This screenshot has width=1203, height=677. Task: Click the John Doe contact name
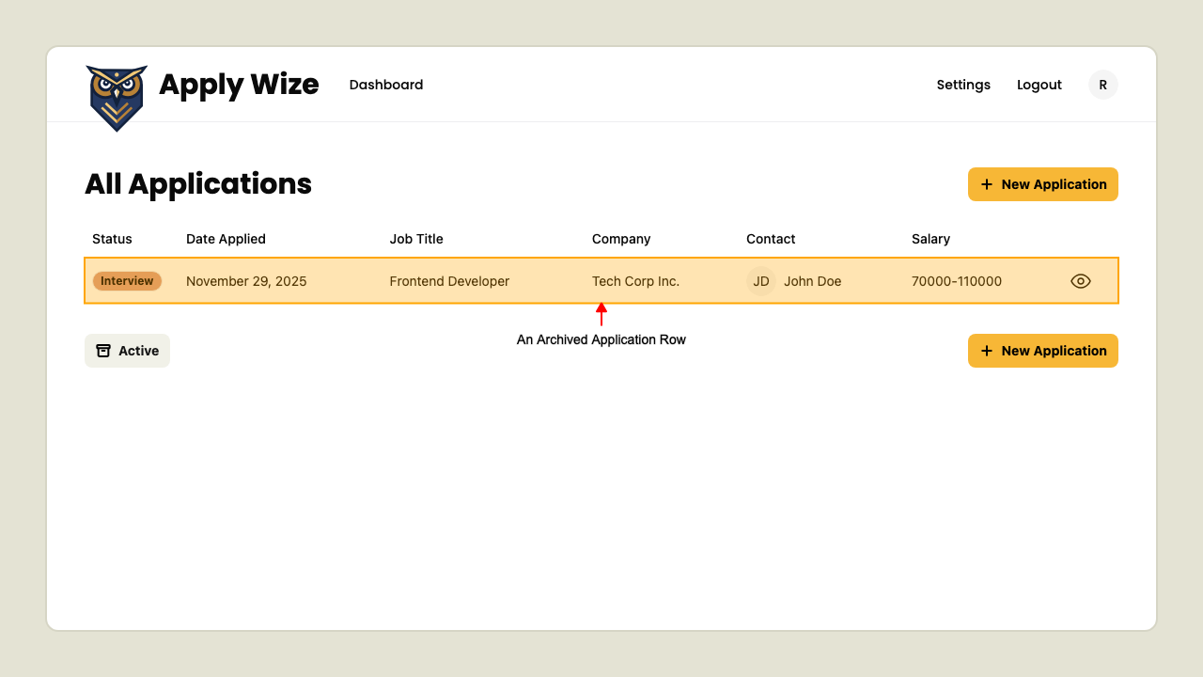click(x=813, y=281)
